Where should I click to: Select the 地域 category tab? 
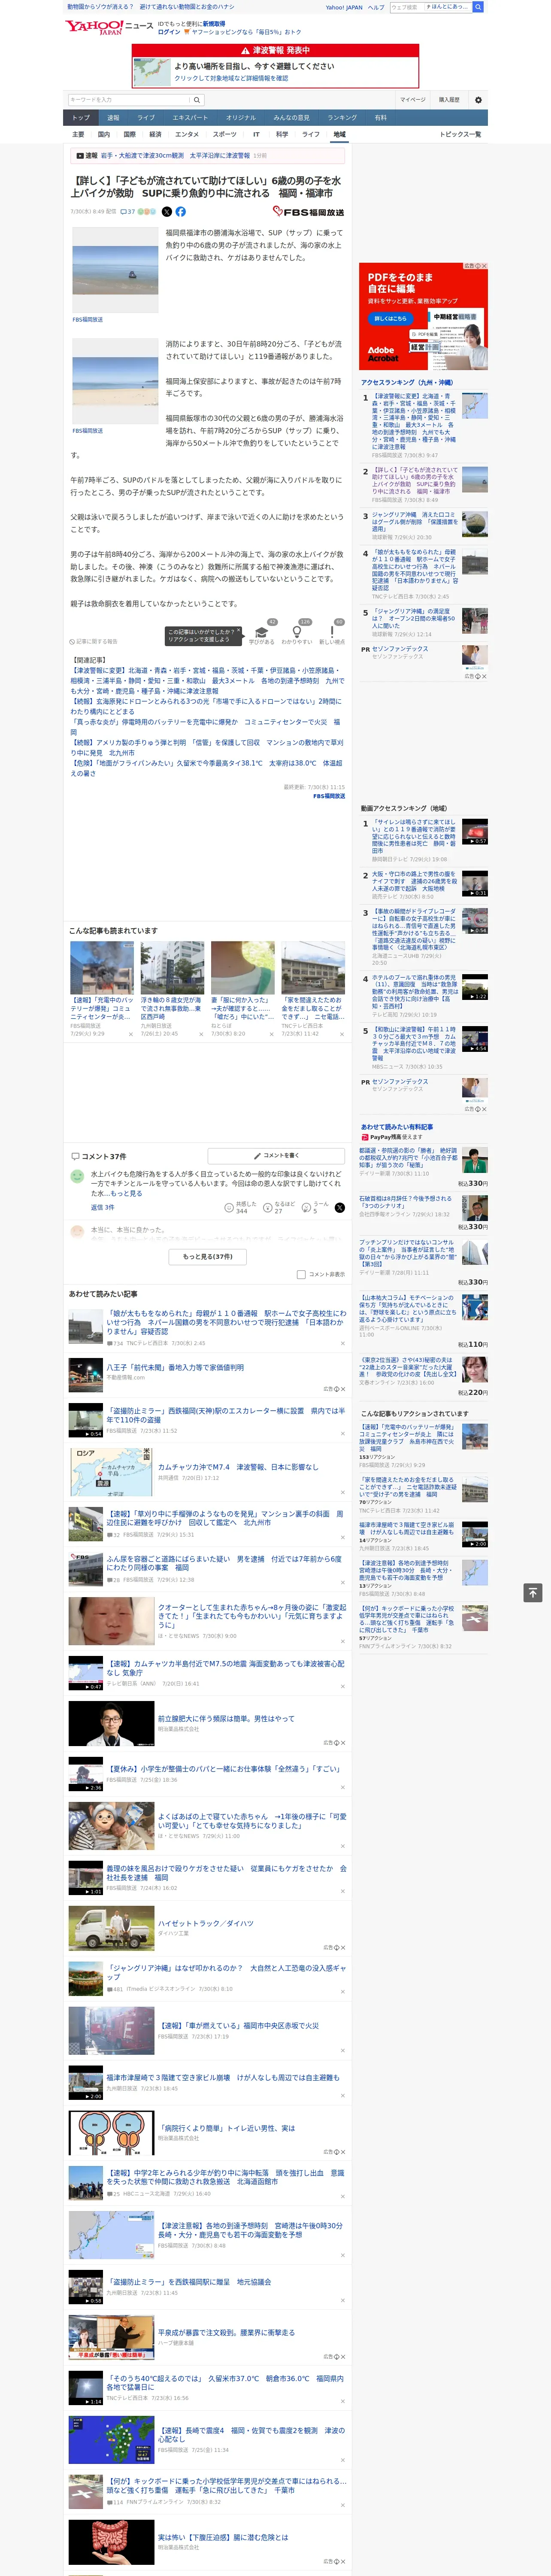(339, 134)
